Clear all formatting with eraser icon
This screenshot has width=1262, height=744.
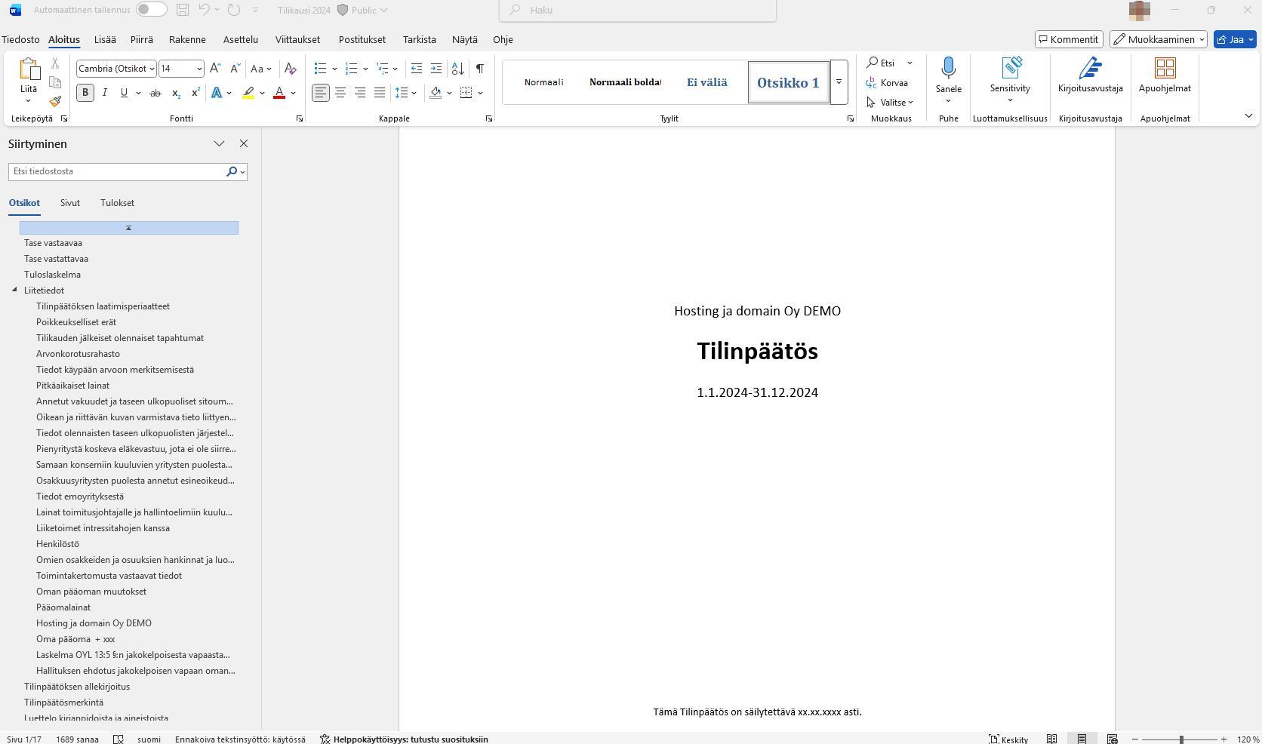(291, 69)
